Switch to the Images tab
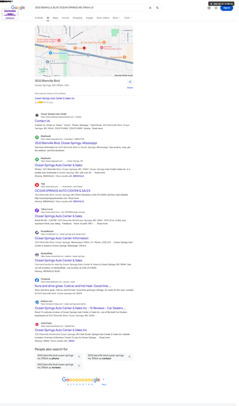This screenshot has height=406, width=239. point(89,18)
